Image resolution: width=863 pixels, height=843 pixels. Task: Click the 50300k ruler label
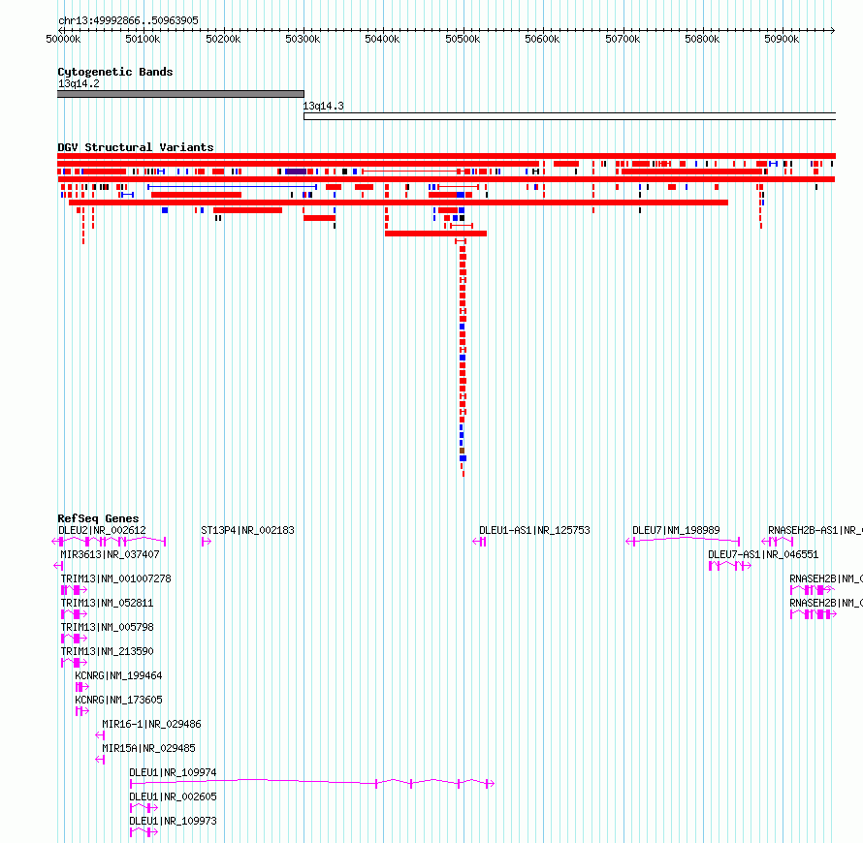click(303, 39)
